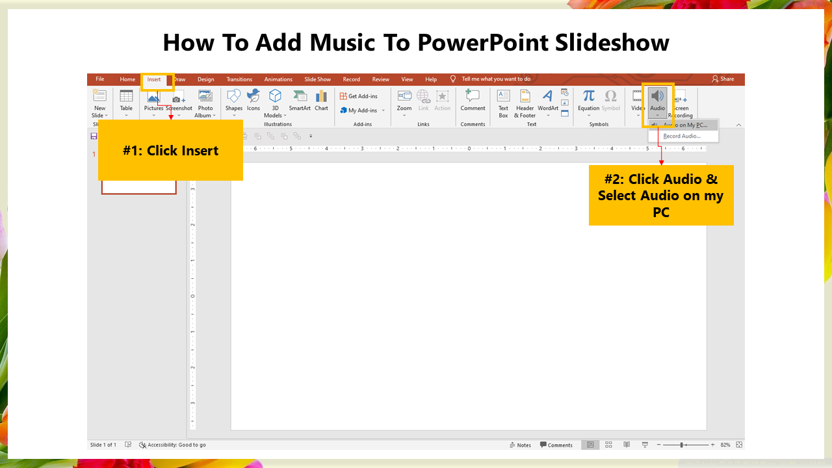Viewport: 832px width, 468px height.
Task: Open the Transitions tab
Action: [239, 79]
